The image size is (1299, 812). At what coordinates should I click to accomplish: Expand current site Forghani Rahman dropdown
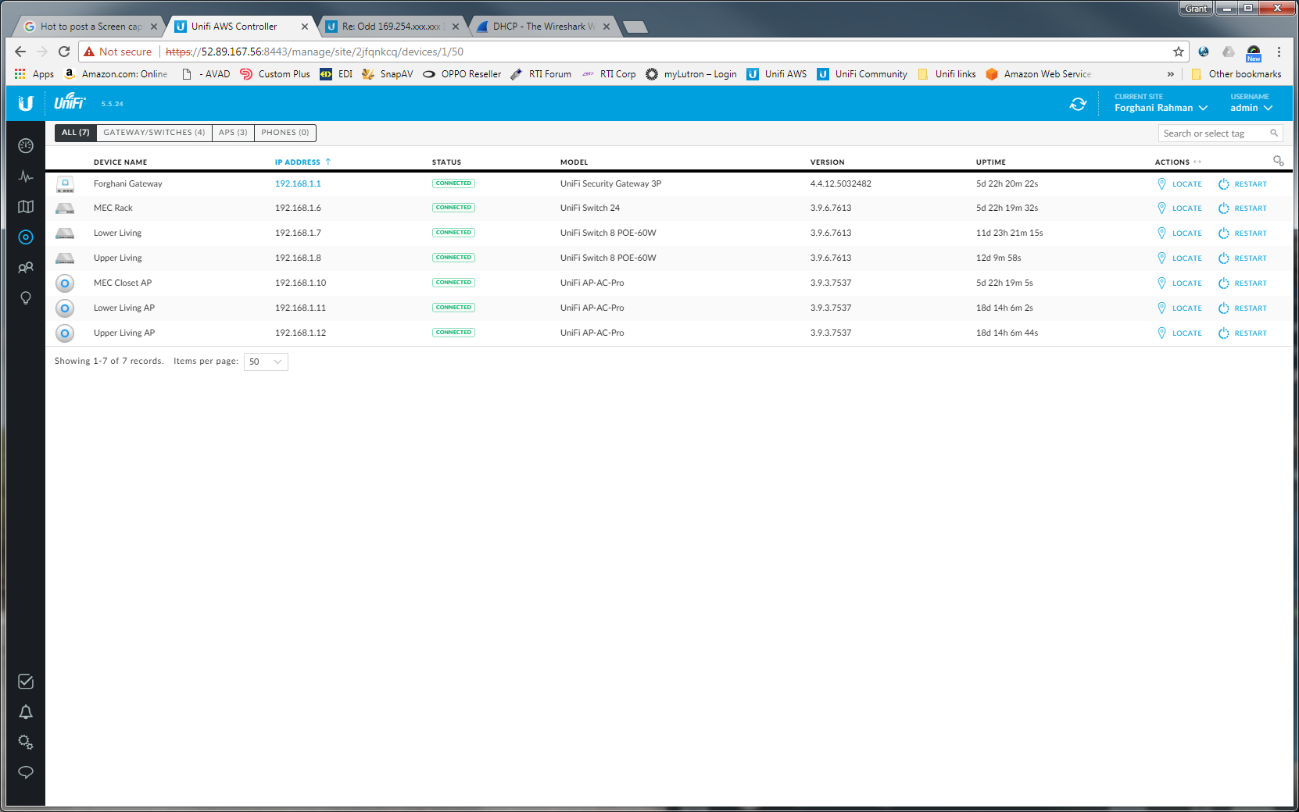click(1161, 108)
